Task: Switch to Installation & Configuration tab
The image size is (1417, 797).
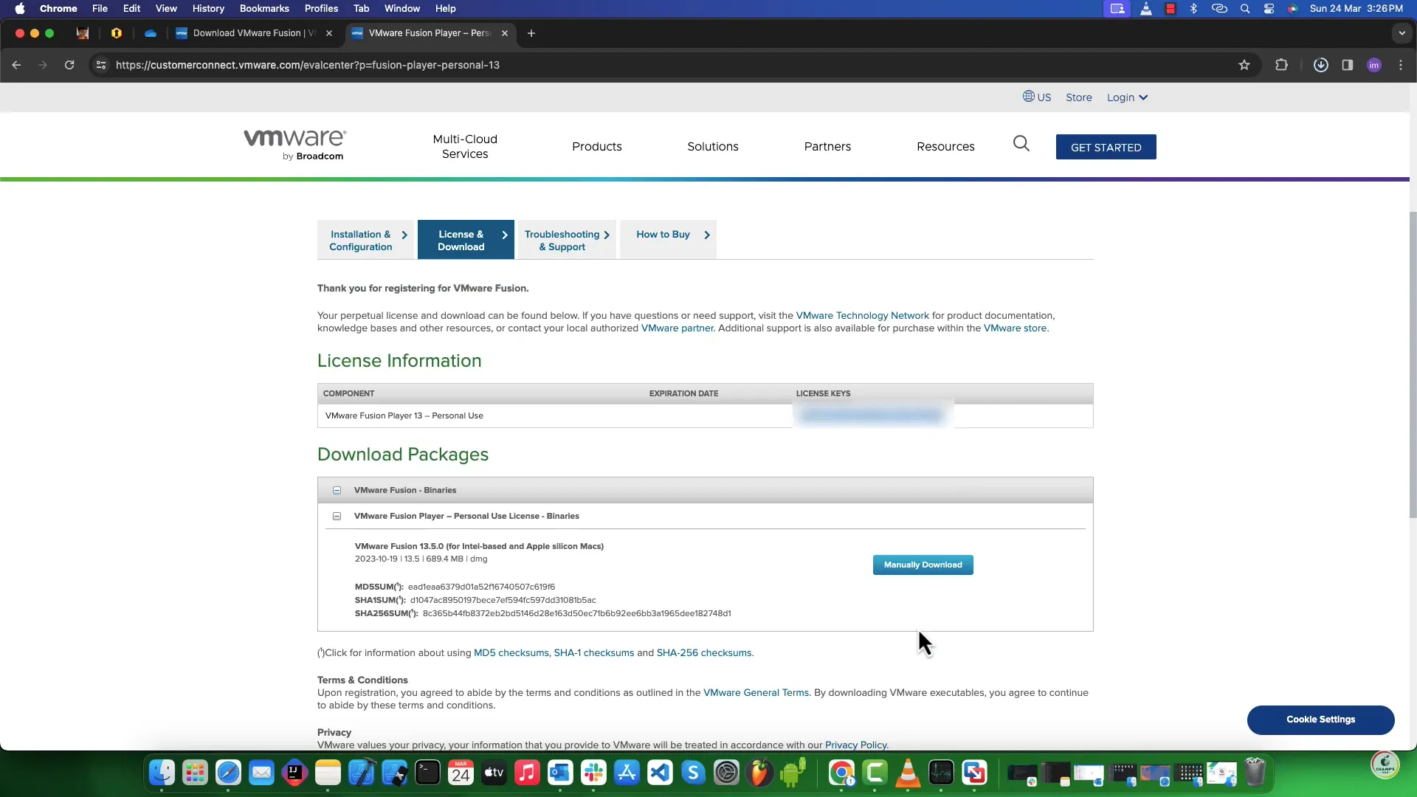Action: pos(367,240)
